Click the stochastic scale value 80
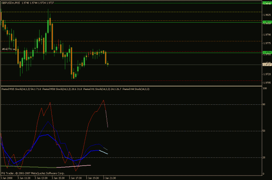Screen dimensions: 272x180 point(264,104)
